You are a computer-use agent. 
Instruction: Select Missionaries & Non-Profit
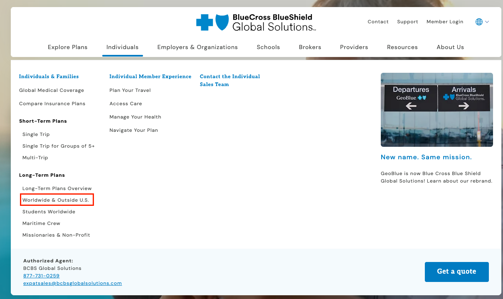(x=56, y=235)
